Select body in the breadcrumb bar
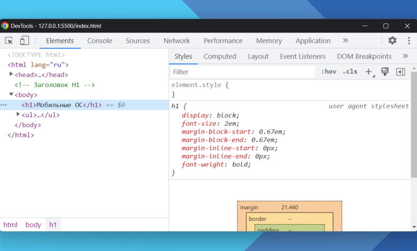417x251 pixels. [33, 225]
